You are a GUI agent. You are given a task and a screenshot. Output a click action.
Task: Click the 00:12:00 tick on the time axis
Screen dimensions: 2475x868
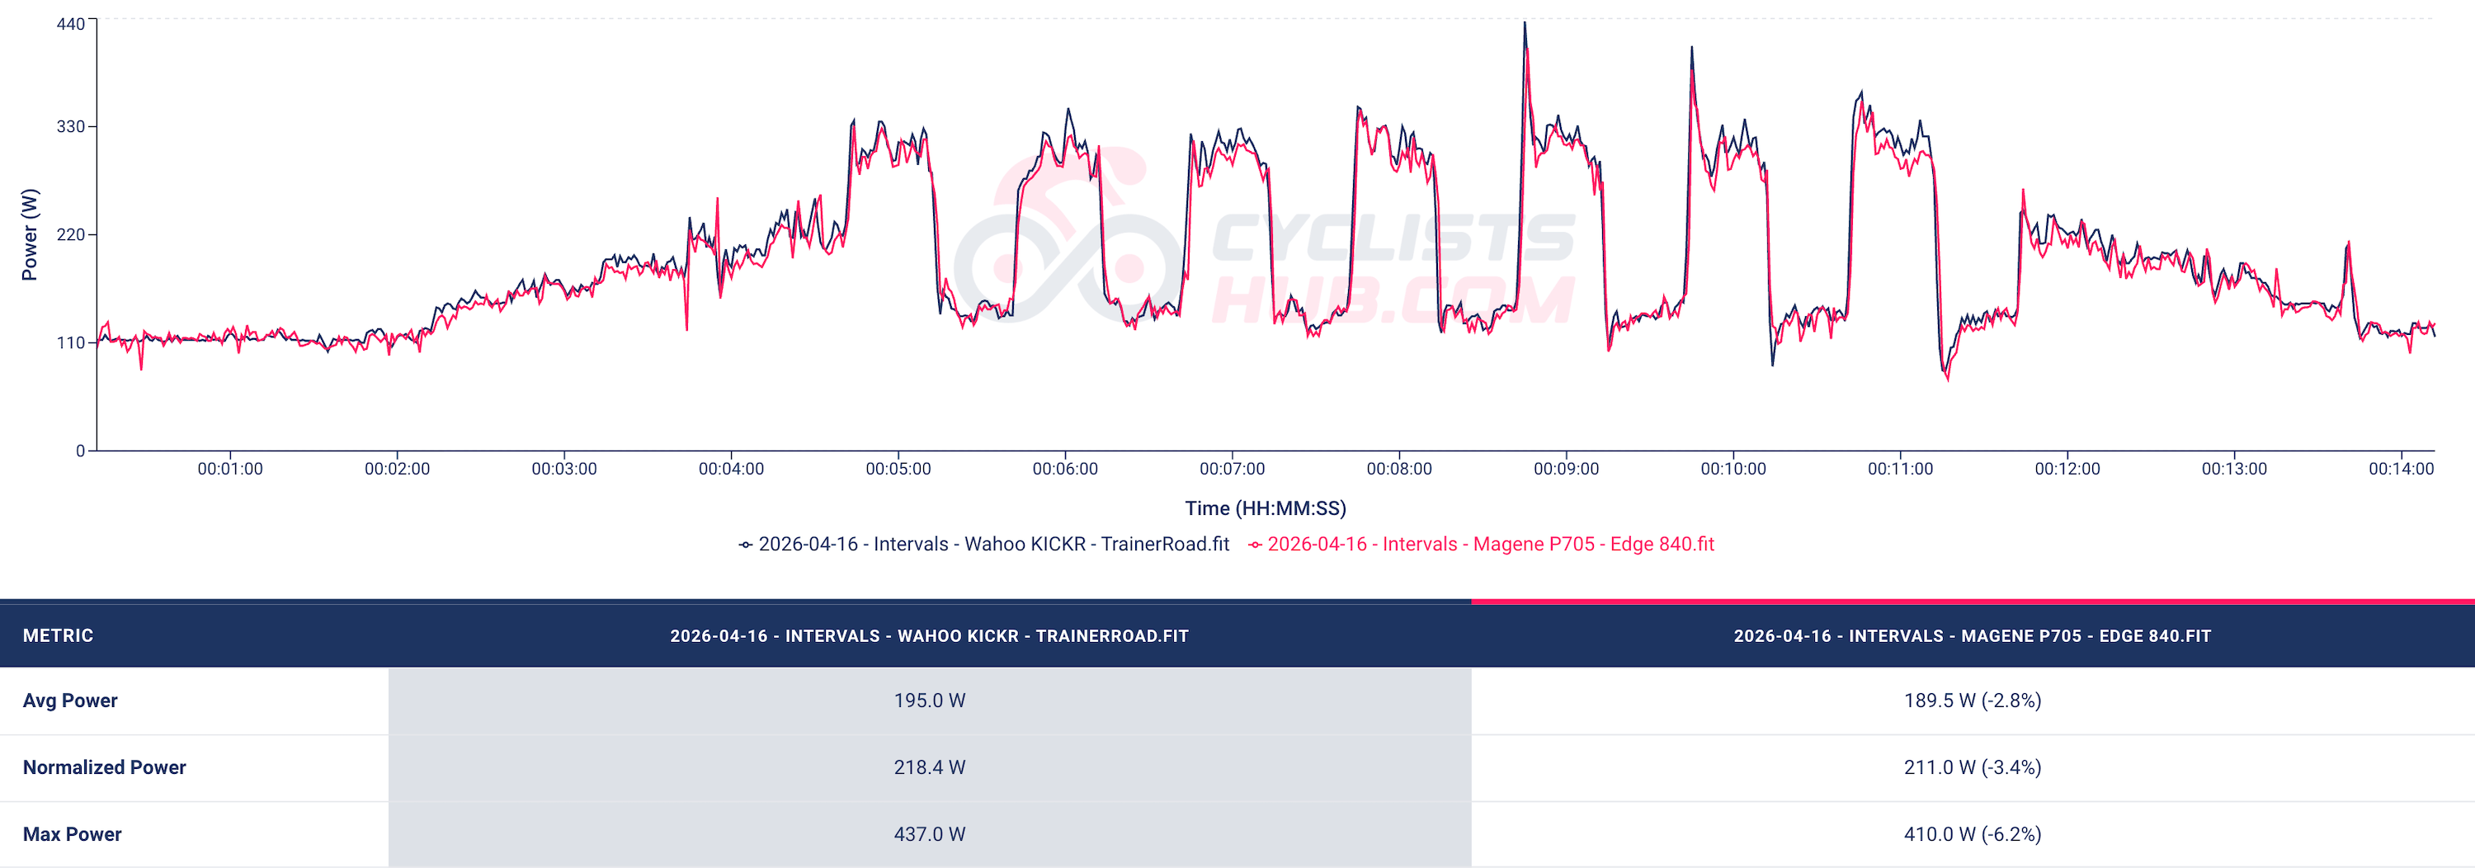tap(2067, 469)
